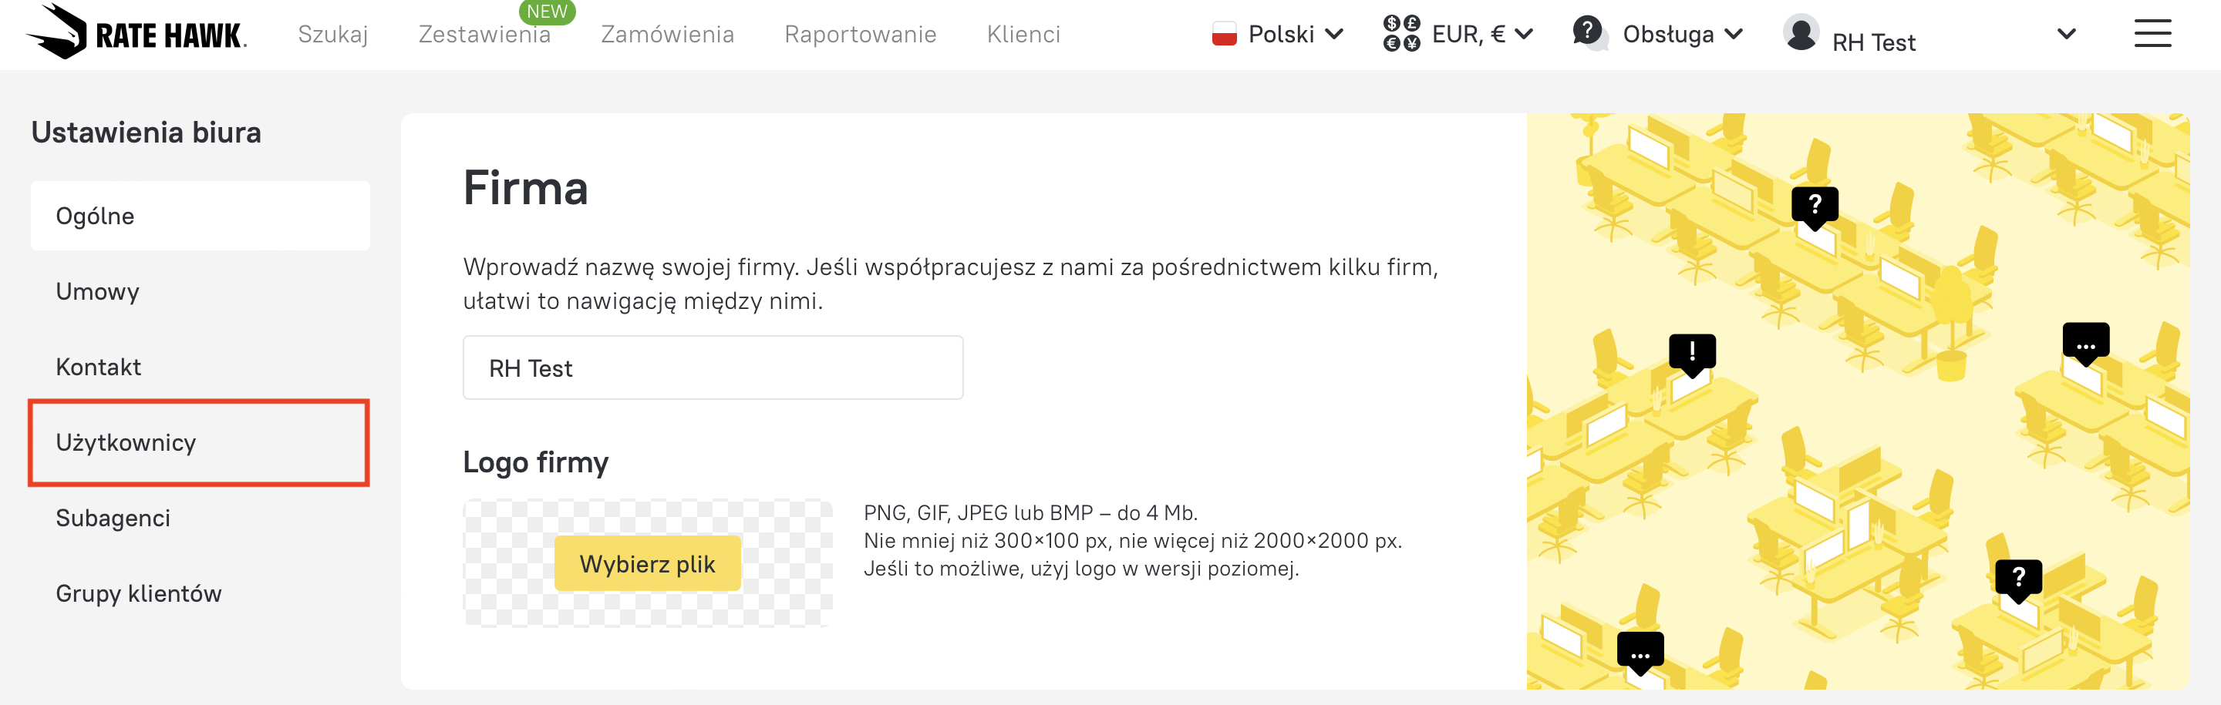Viewport: 2221px width, 705px height.
Task: Click the Rate Hawk logo
Action: (137, 33)
